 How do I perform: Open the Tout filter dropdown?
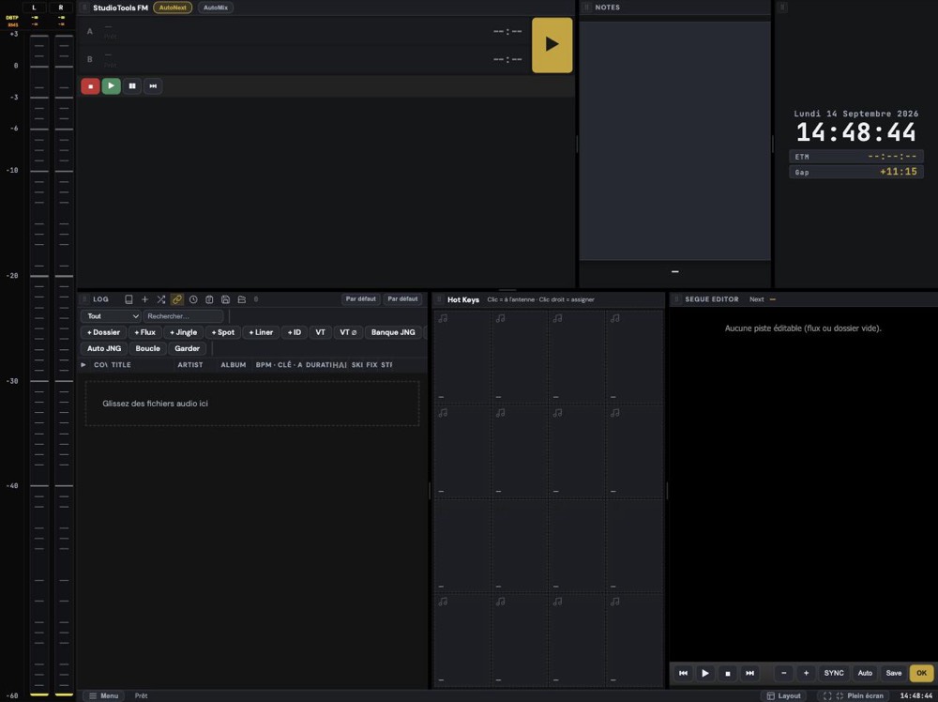point(112,316)
